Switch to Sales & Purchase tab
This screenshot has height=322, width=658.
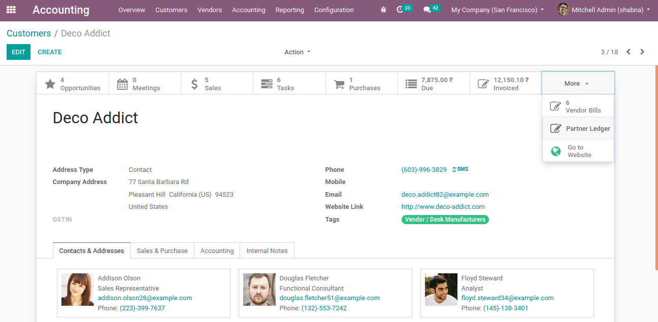[162, 251]
